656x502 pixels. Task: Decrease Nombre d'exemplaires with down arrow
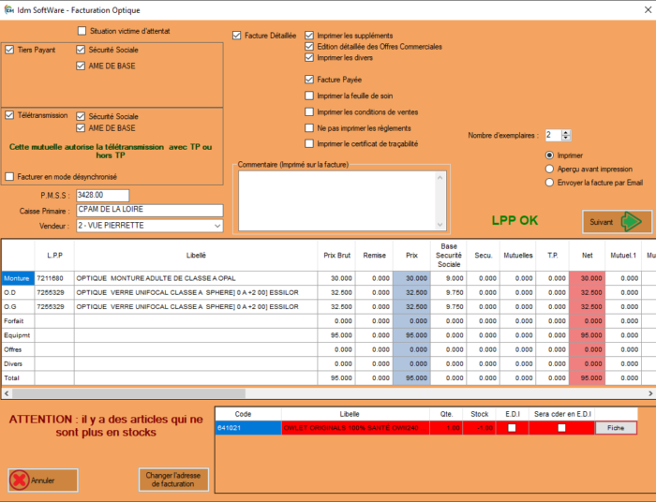click(566, 138)
